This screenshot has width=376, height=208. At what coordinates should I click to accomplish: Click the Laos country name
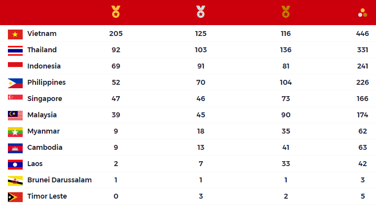pyautogui.click(x=35, y=164)
